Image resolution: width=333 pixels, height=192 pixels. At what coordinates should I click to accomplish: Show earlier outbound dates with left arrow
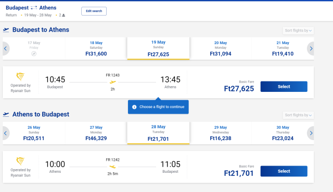click(x=6, y=48)
